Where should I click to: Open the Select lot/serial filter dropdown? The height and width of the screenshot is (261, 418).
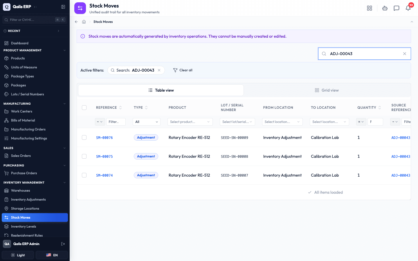click(x=237, y=122)
